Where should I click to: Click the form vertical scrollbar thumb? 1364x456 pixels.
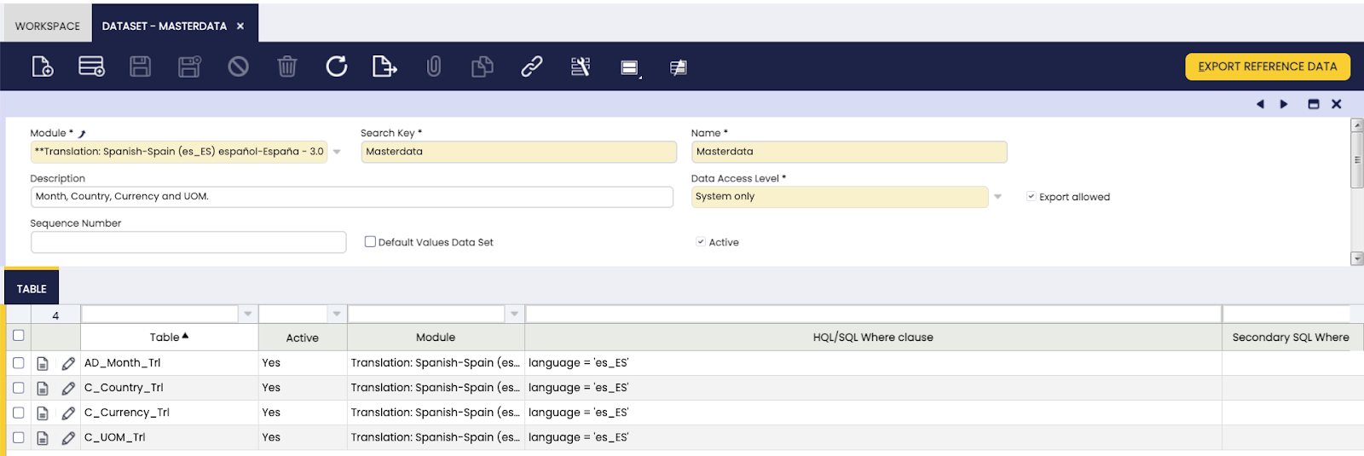(x=1357, y=159)
